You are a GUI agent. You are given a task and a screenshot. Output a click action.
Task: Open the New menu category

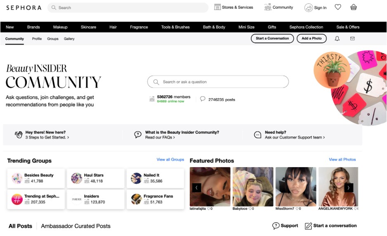point(10,27)
